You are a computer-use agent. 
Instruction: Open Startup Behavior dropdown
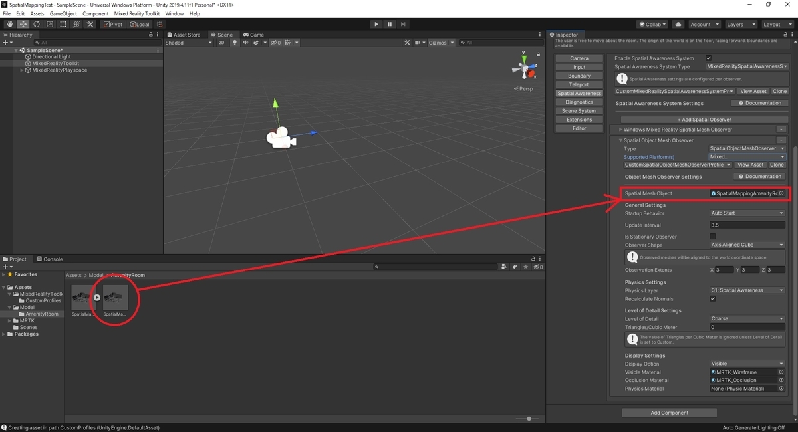[x=747, y=213]
